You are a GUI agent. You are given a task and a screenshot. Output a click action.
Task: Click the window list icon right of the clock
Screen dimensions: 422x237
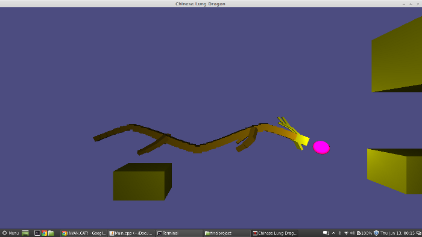[419, 233]
